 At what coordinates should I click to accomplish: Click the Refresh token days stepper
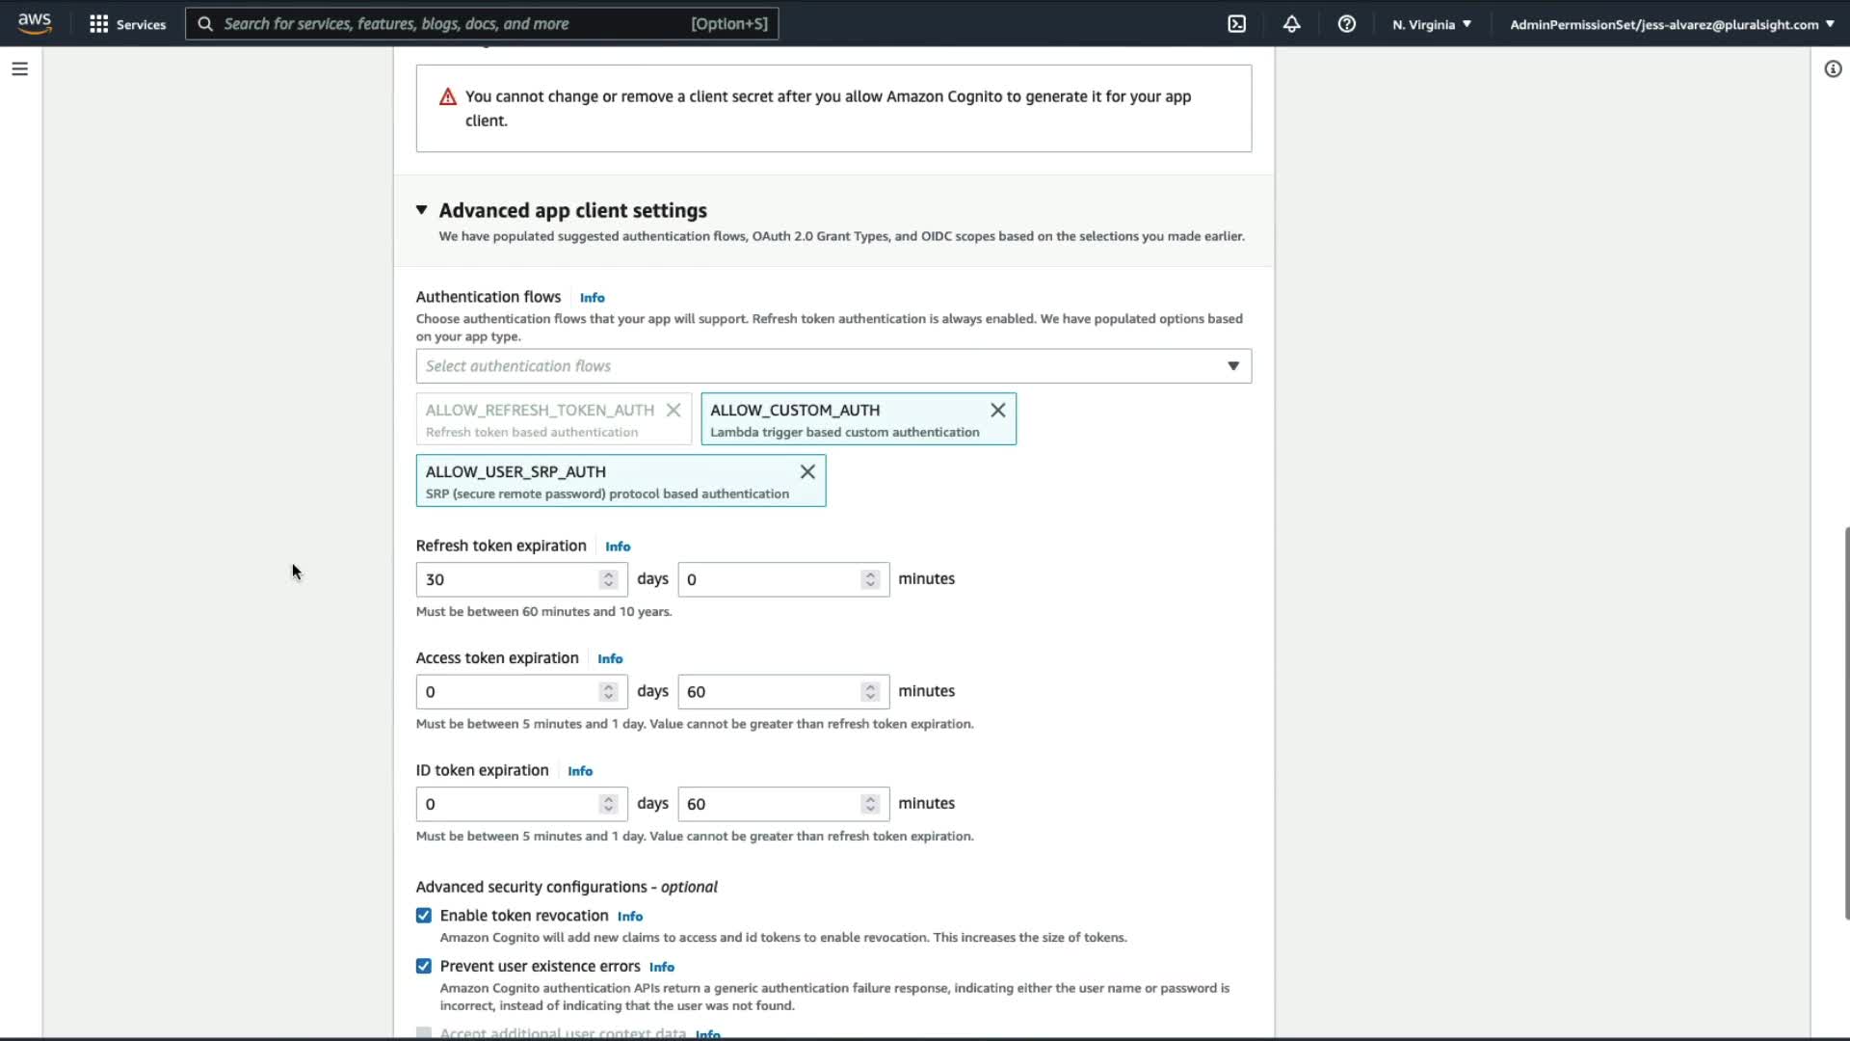click(608, 579)
